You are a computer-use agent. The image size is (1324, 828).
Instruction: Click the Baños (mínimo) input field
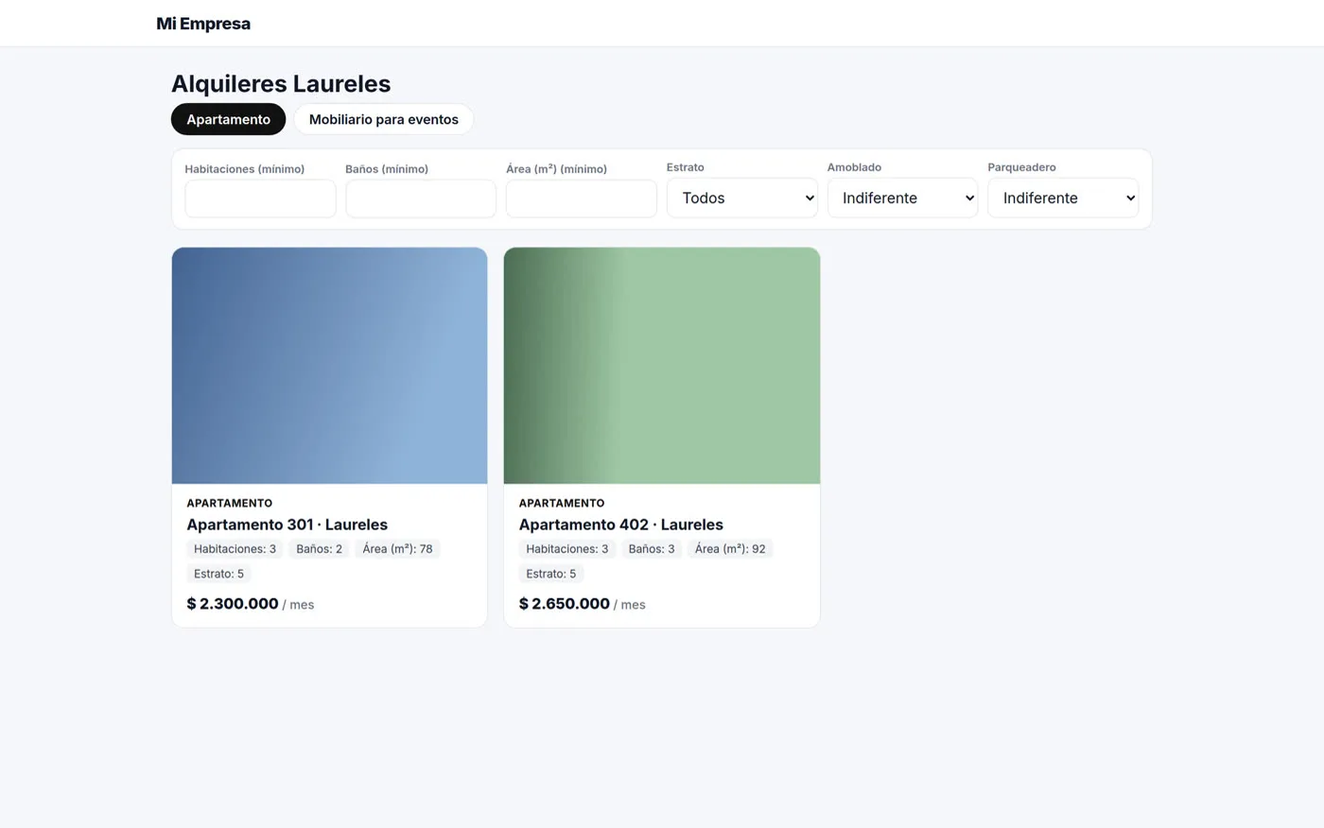click(421, 198)
